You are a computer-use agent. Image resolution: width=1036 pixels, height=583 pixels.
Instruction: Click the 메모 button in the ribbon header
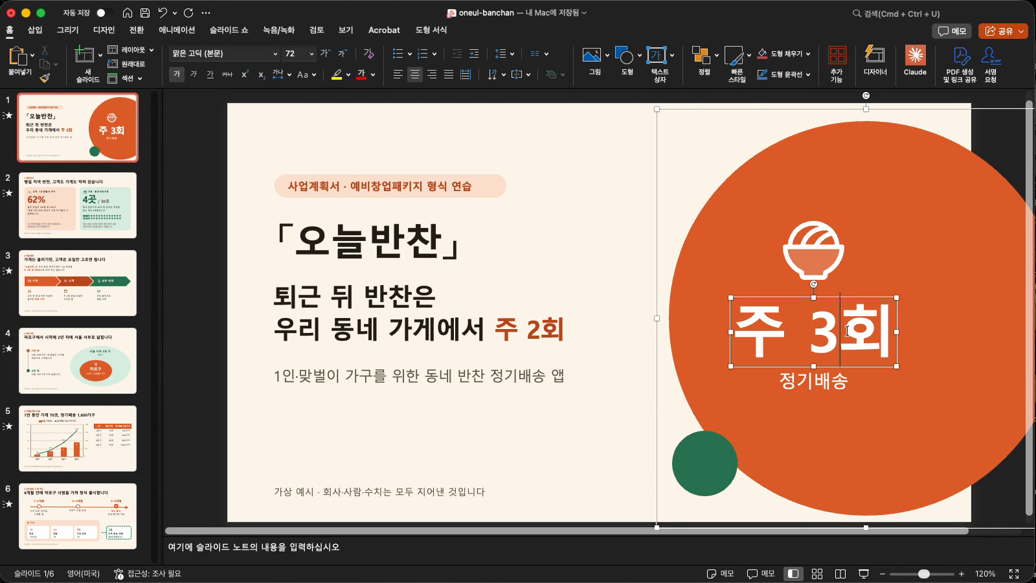(952, 31)
